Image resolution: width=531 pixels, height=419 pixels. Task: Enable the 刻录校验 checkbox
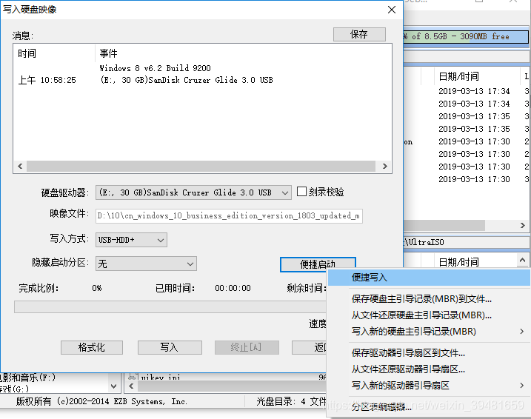coord(301,192)
